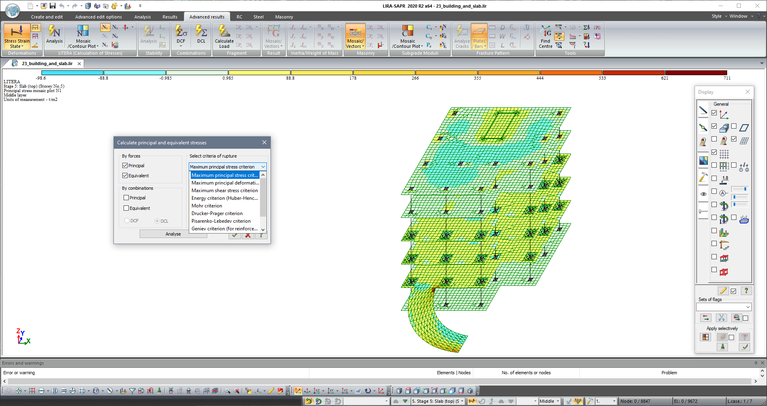Expand the Sets of flags dropdown

click(x=748, y=307)
